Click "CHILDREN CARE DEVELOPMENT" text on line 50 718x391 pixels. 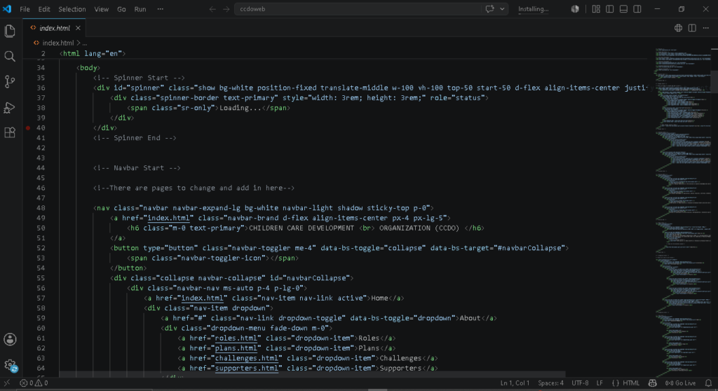click(302, 228)
